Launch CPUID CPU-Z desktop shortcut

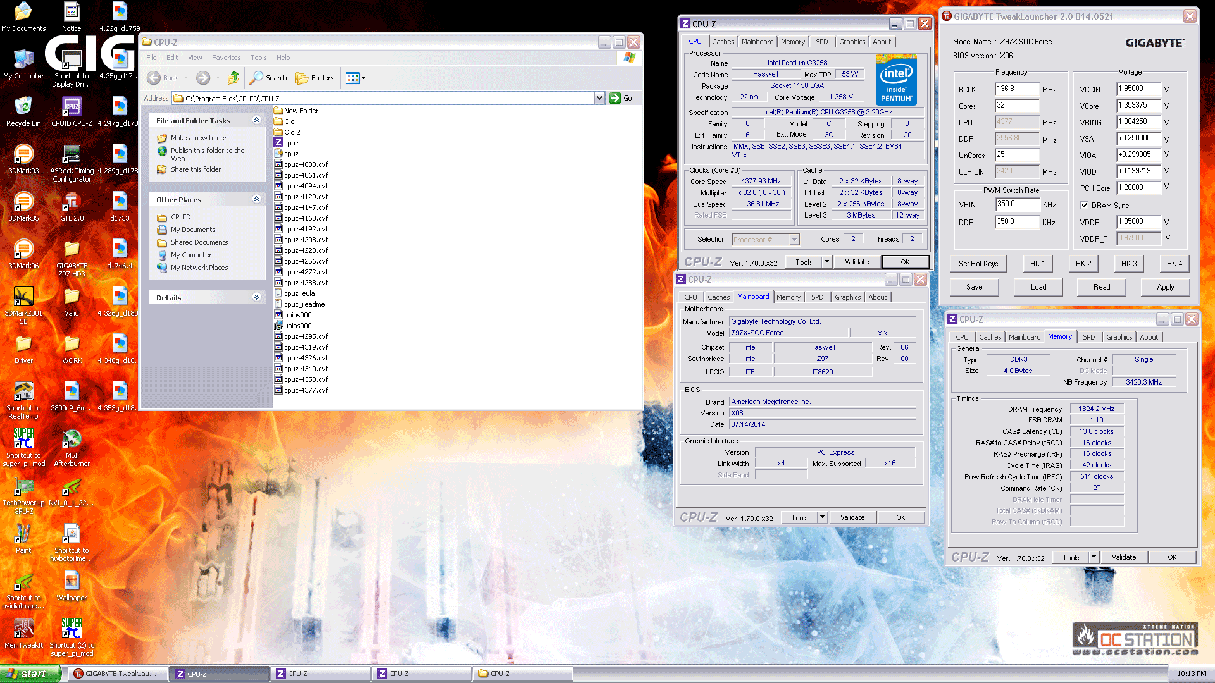tap(72, 112)
